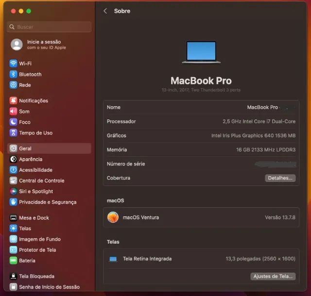The height and width of the screenshot is (296, 311).
Task: Select Tempo de Uso hourglass icon
Action: click(13, 133)
